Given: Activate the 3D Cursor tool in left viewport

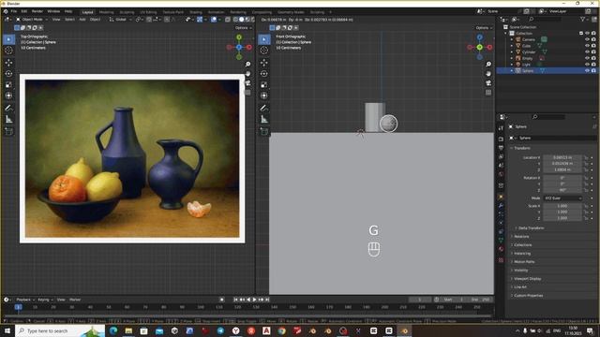Looking at the screenshot, I should (8, 51).
